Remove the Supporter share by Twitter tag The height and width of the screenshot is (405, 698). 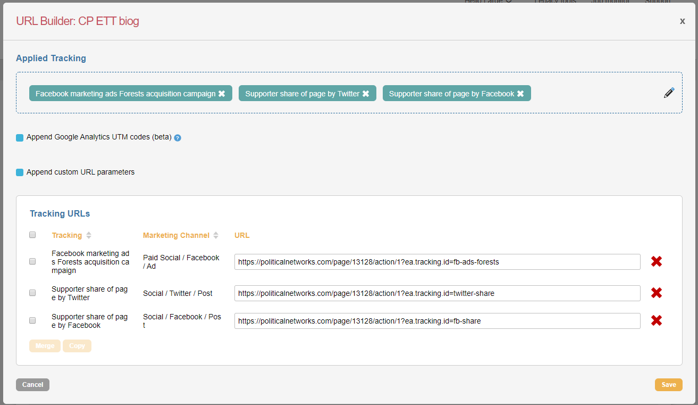(366, 94)
